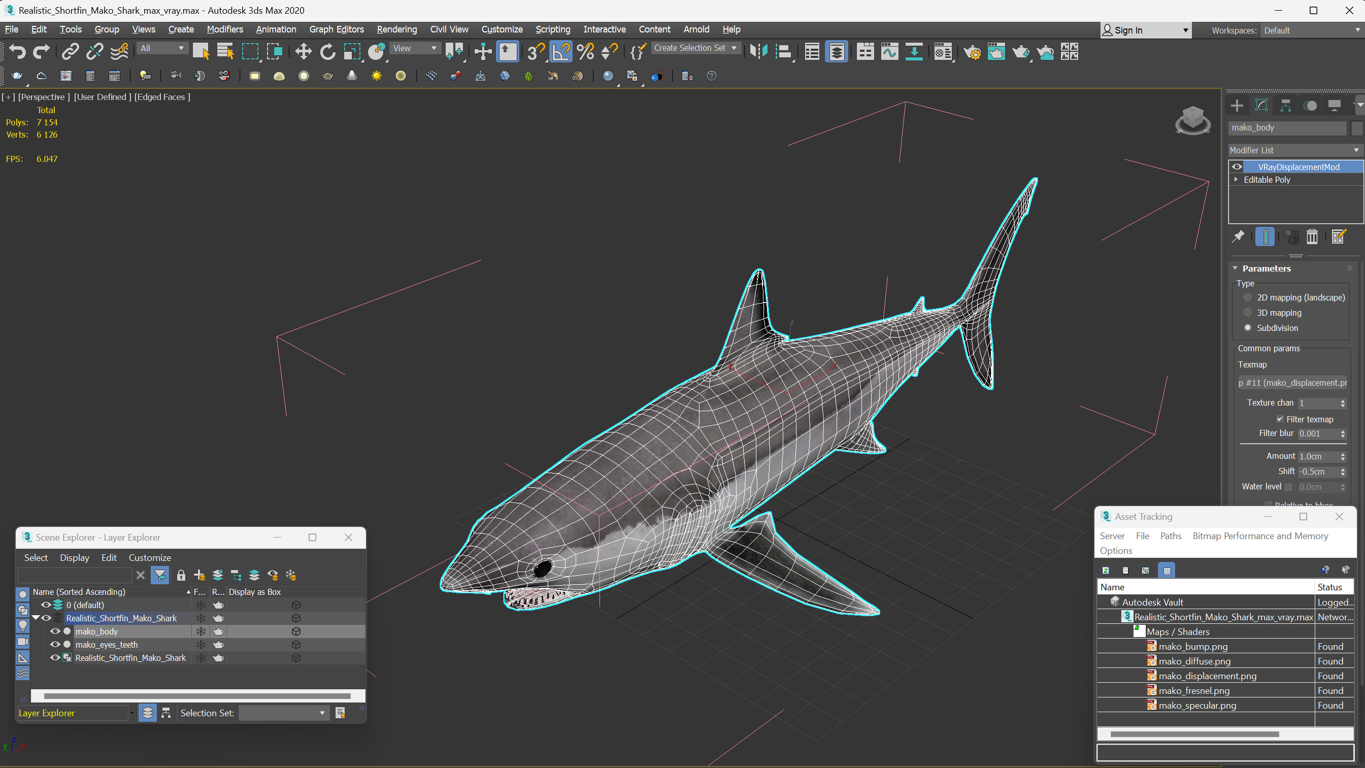The height and width of the screenshot is (768, 1365).
Task: Click the object color swatch beside mako_body
Action: pyautogui.click(x=1356, y=128)
